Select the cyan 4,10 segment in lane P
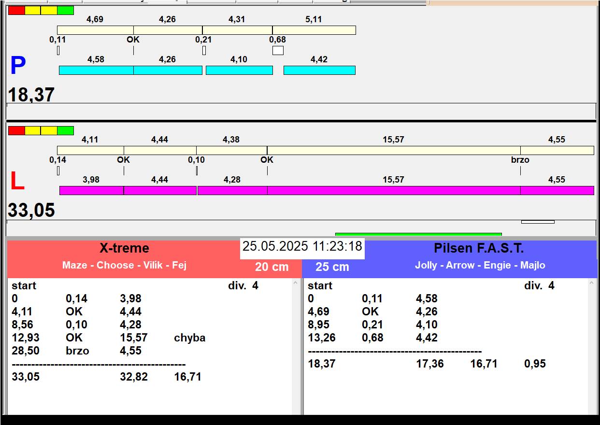 (x=239, y=71)
